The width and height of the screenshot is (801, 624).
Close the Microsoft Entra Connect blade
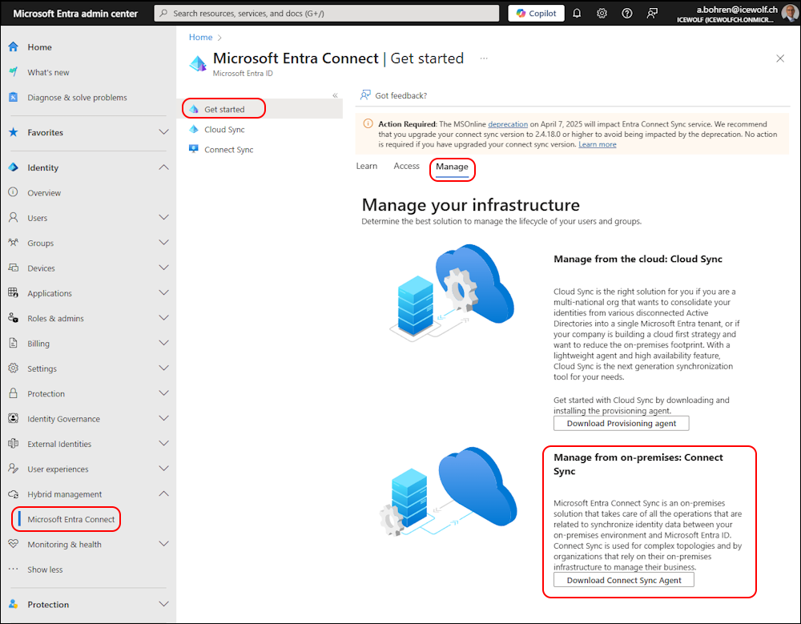click(780, 58)
